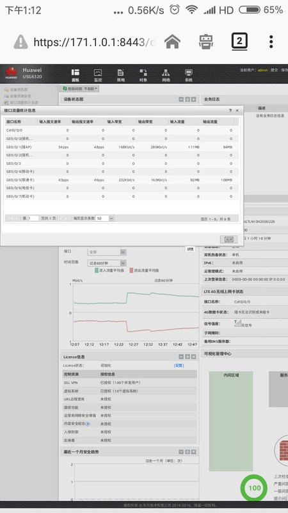Sort by 输出带宽 column header
Viewport: 288px width, 513px height.
[x=152, y=122]
